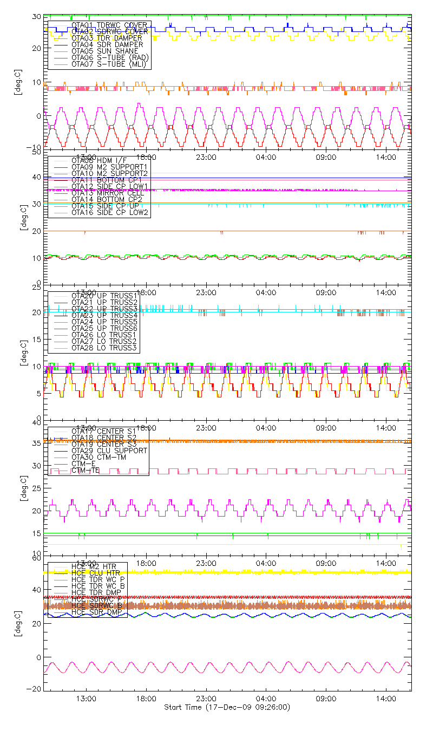The width and height of the screenshot is (433, 731).
Task: Select the HCE TDR WC B legend label
Action: point(98,586)
